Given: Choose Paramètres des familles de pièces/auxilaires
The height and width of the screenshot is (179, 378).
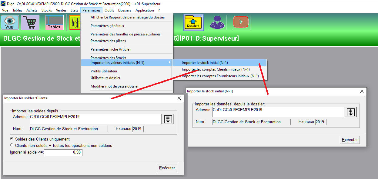Looking at the screenshot, I should click(x=127, y=34).
